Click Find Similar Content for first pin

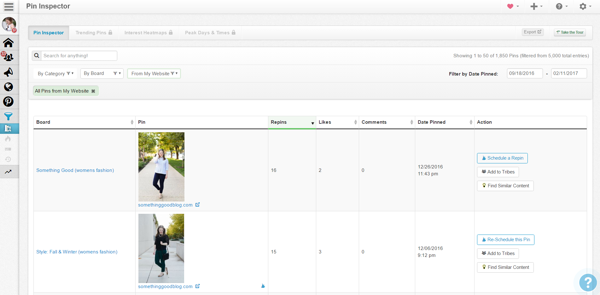pyautogui.click(x=505, y=186)
